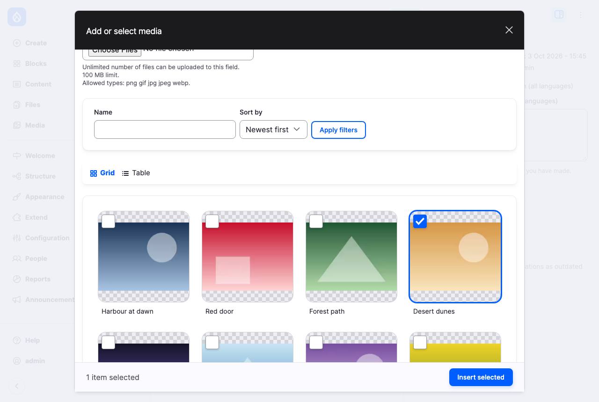
Task: Tick the checkbox on the yellow thumbnail
Action: pos(420,342)
